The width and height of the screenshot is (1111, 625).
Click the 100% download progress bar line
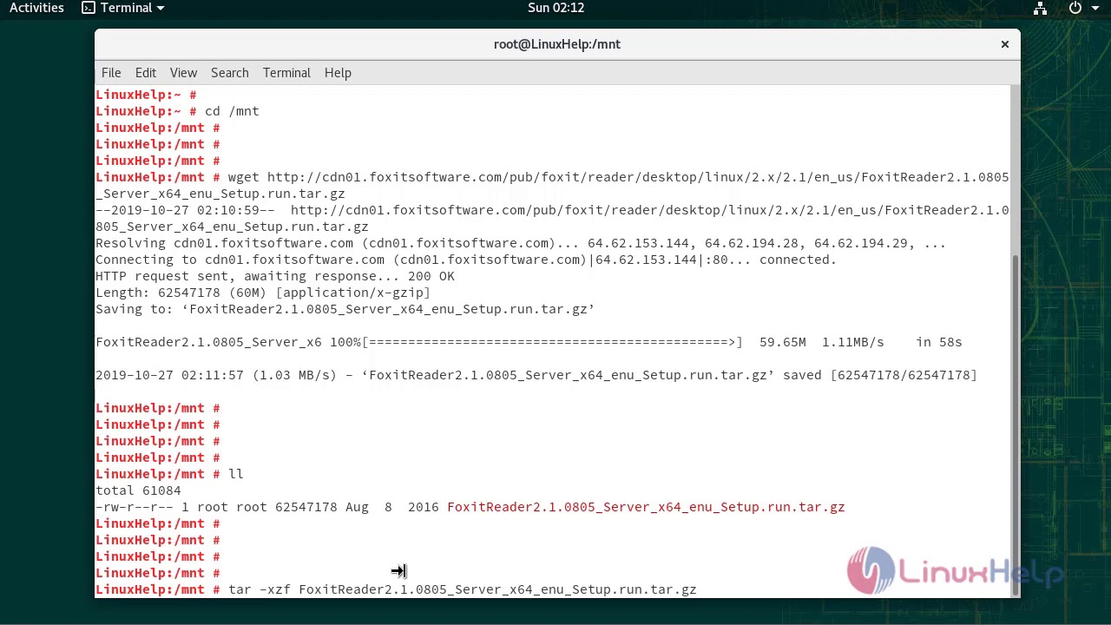click(529, 342)
